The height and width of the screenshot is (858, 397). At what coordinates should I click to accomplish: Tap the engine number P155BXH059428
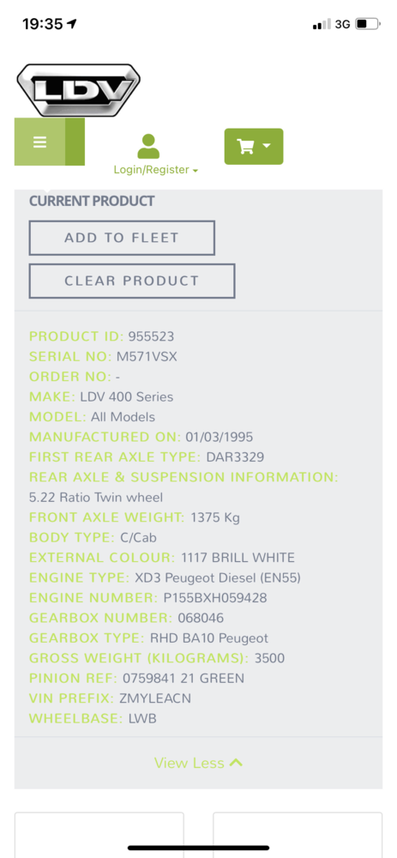215,598
